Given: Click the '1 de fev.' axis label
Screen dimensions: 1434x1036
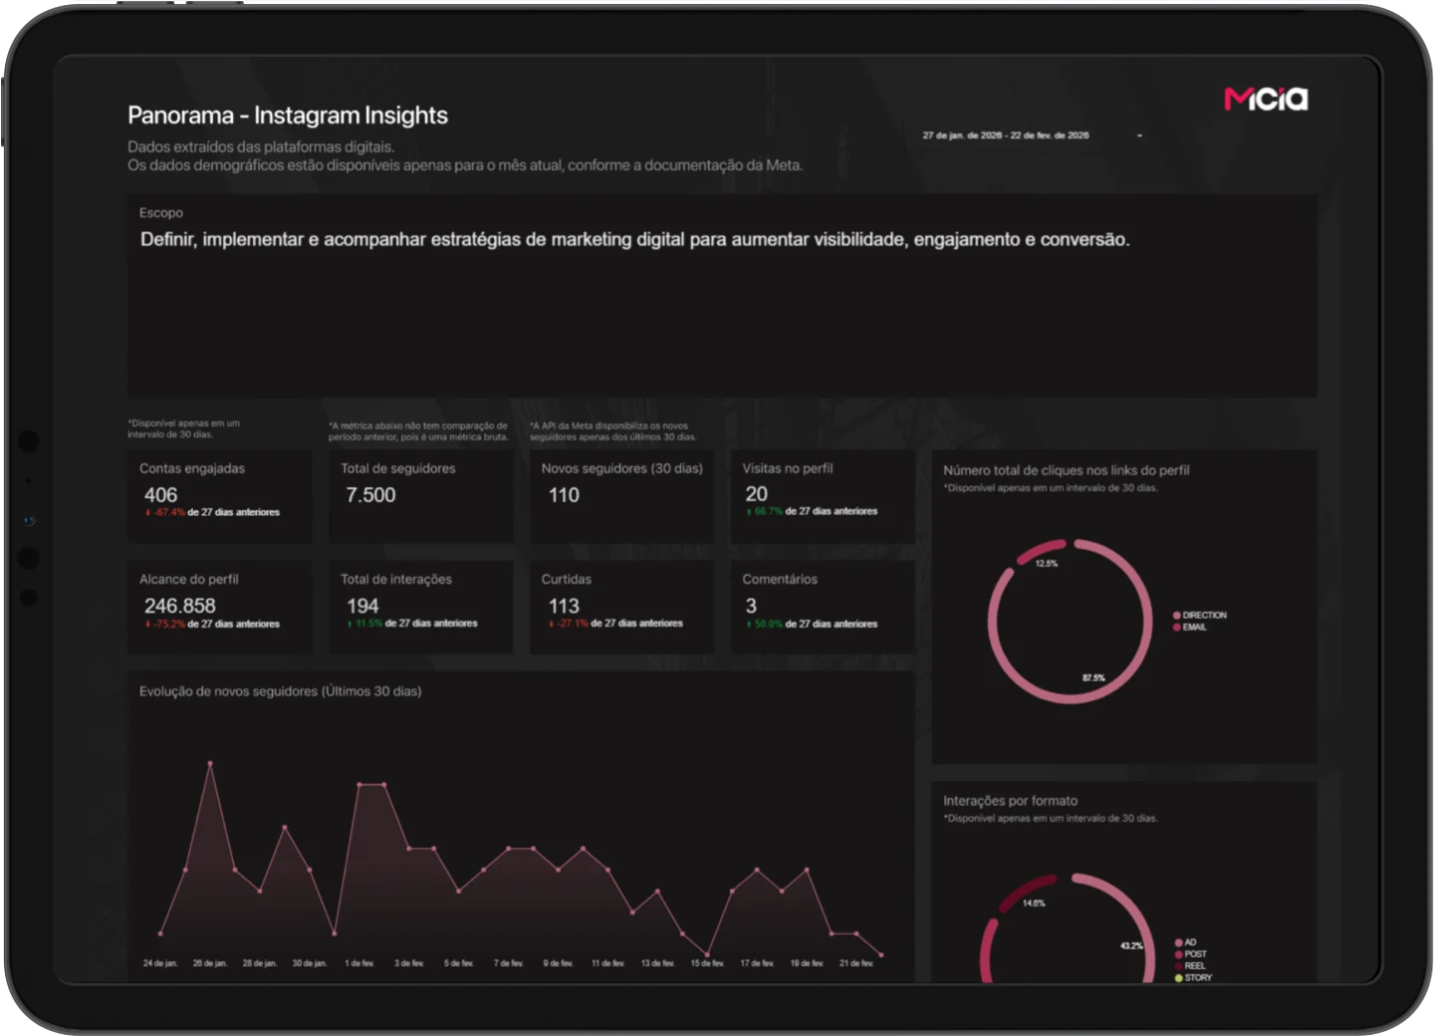Looking at the screenshot, I should [359, 963].
